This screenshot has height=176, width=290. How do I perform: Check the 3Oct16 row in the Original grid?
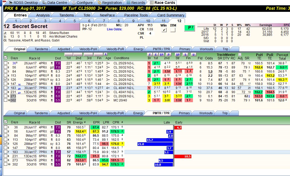point(6,100)
